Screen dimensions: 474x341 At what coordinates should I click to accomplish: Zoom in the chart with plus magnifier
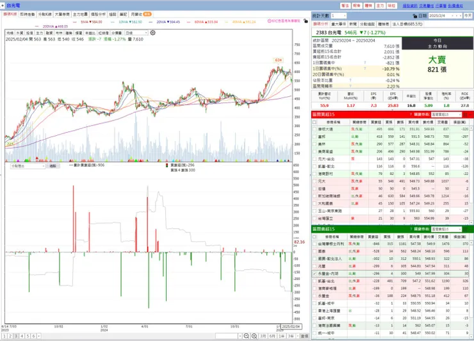click(254, 336)
